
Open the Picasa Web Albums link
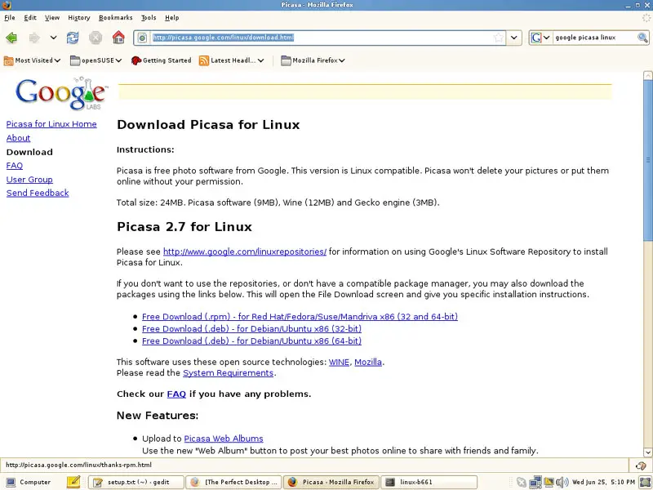coord(224,439)
